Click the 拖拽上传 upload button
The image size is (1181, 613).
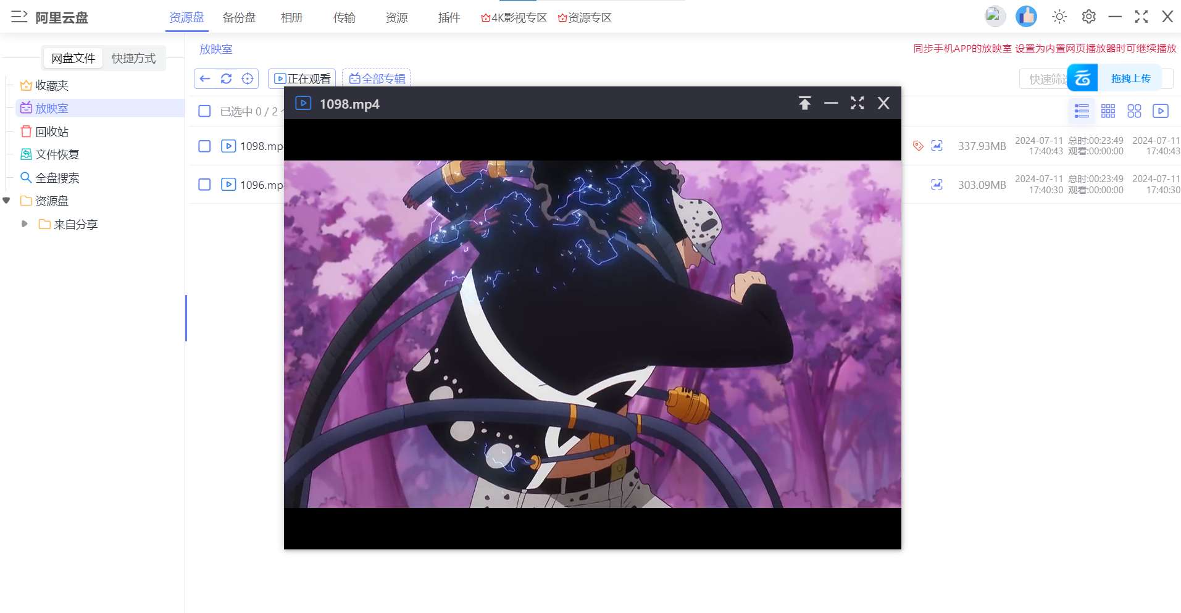point(1130,78)
